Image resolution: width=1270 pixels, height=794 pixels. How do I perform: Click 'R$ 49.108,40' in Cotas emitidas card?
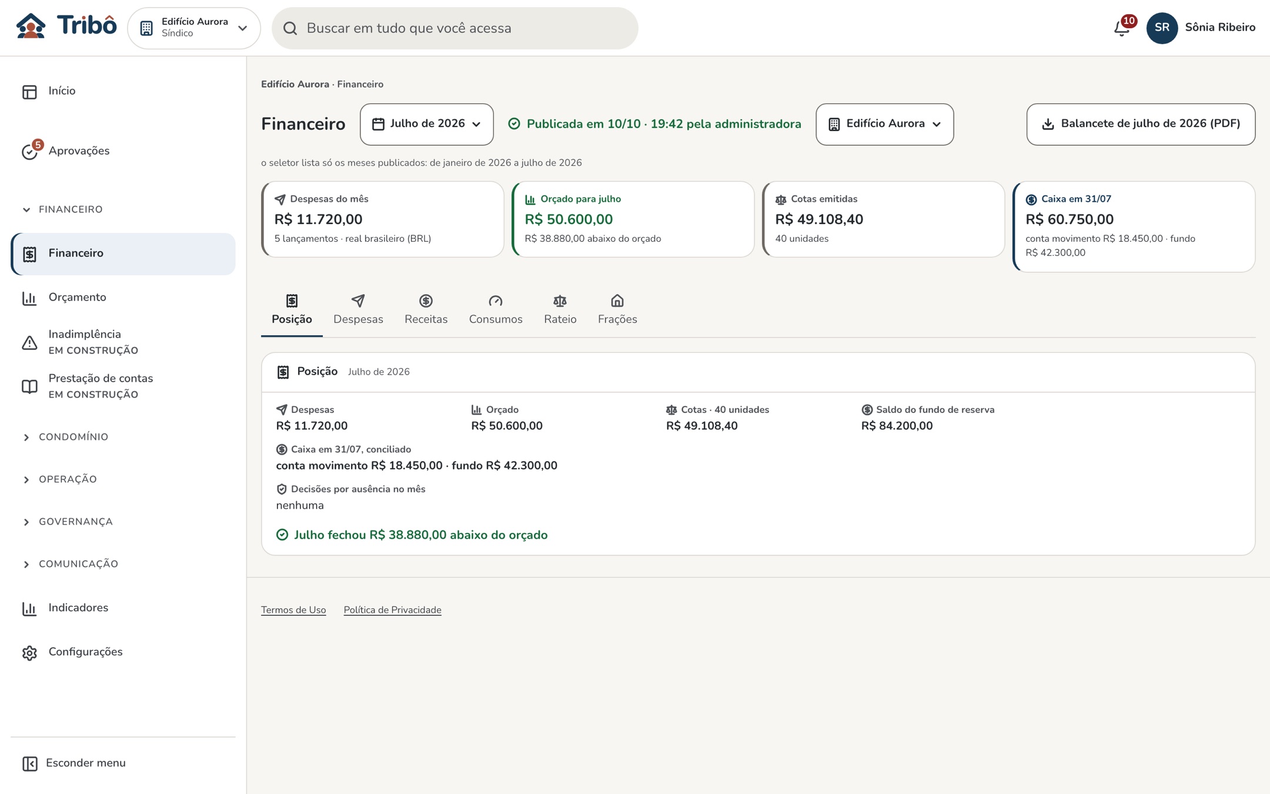pos(819,219)
